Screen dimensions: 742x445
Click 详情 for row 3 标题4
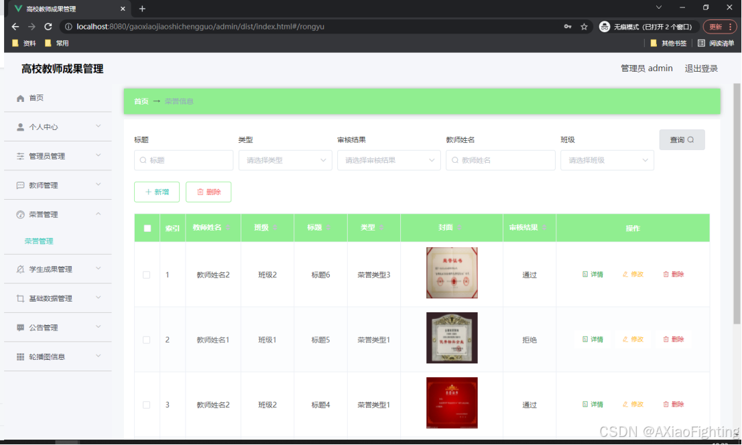click(593, 404)
